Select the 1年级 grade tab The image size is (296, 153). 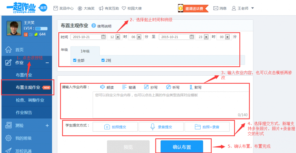click(85, 51)
